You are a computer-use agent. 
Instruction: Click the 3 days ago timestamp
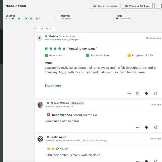tap(156, 105)
